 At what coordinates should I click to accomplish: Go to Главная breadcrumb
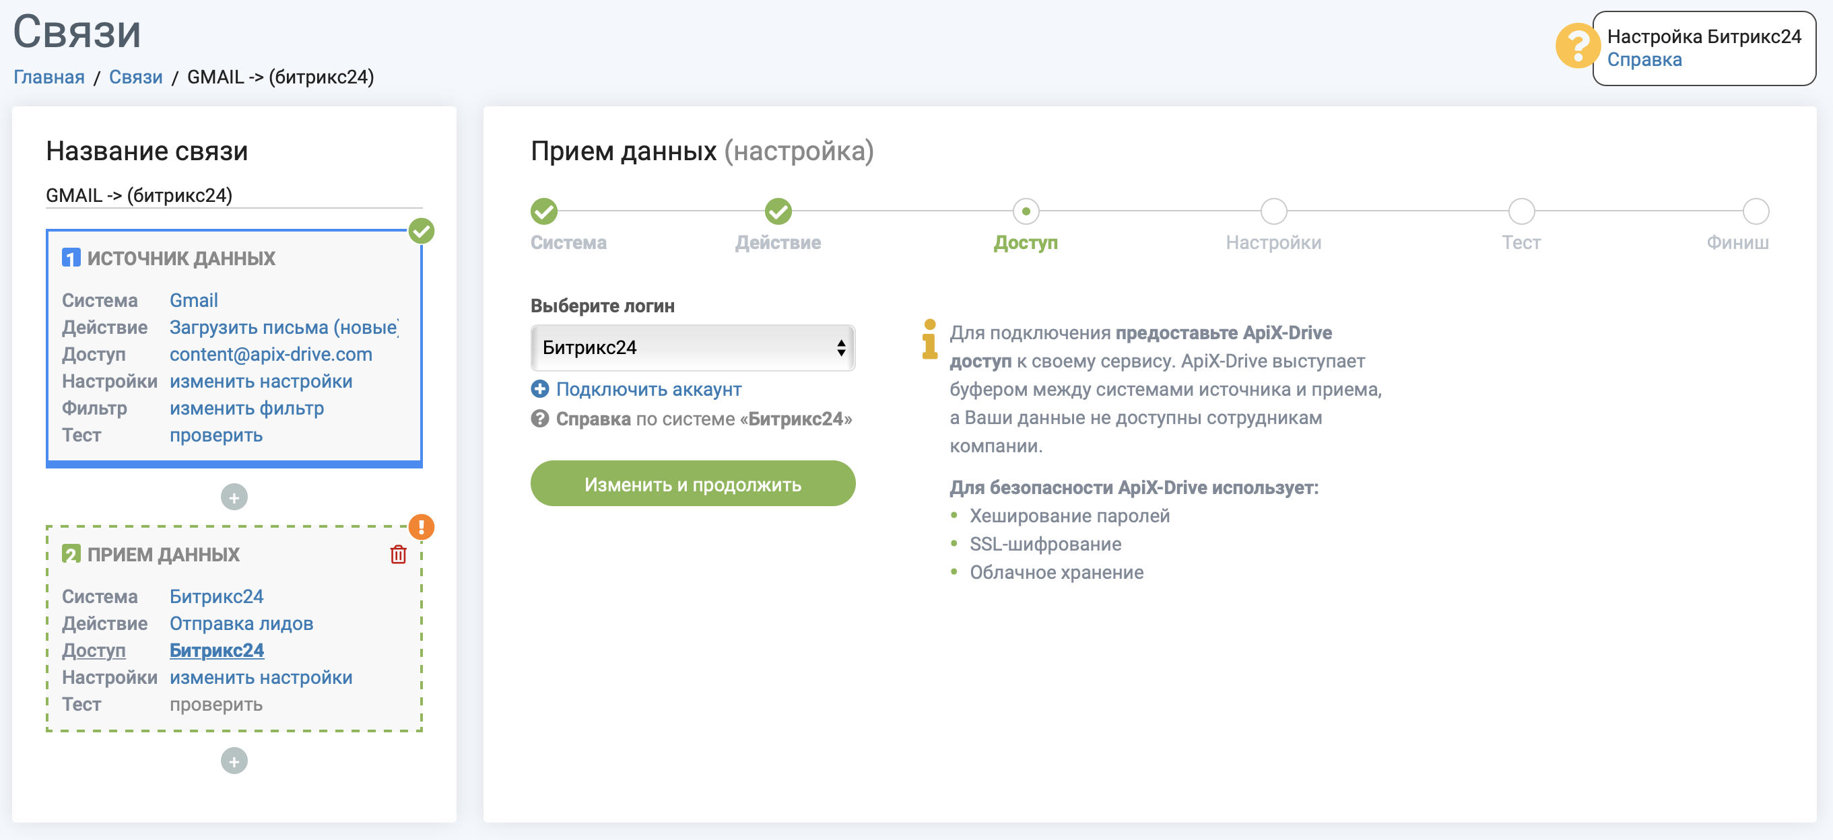click(49, 77)
